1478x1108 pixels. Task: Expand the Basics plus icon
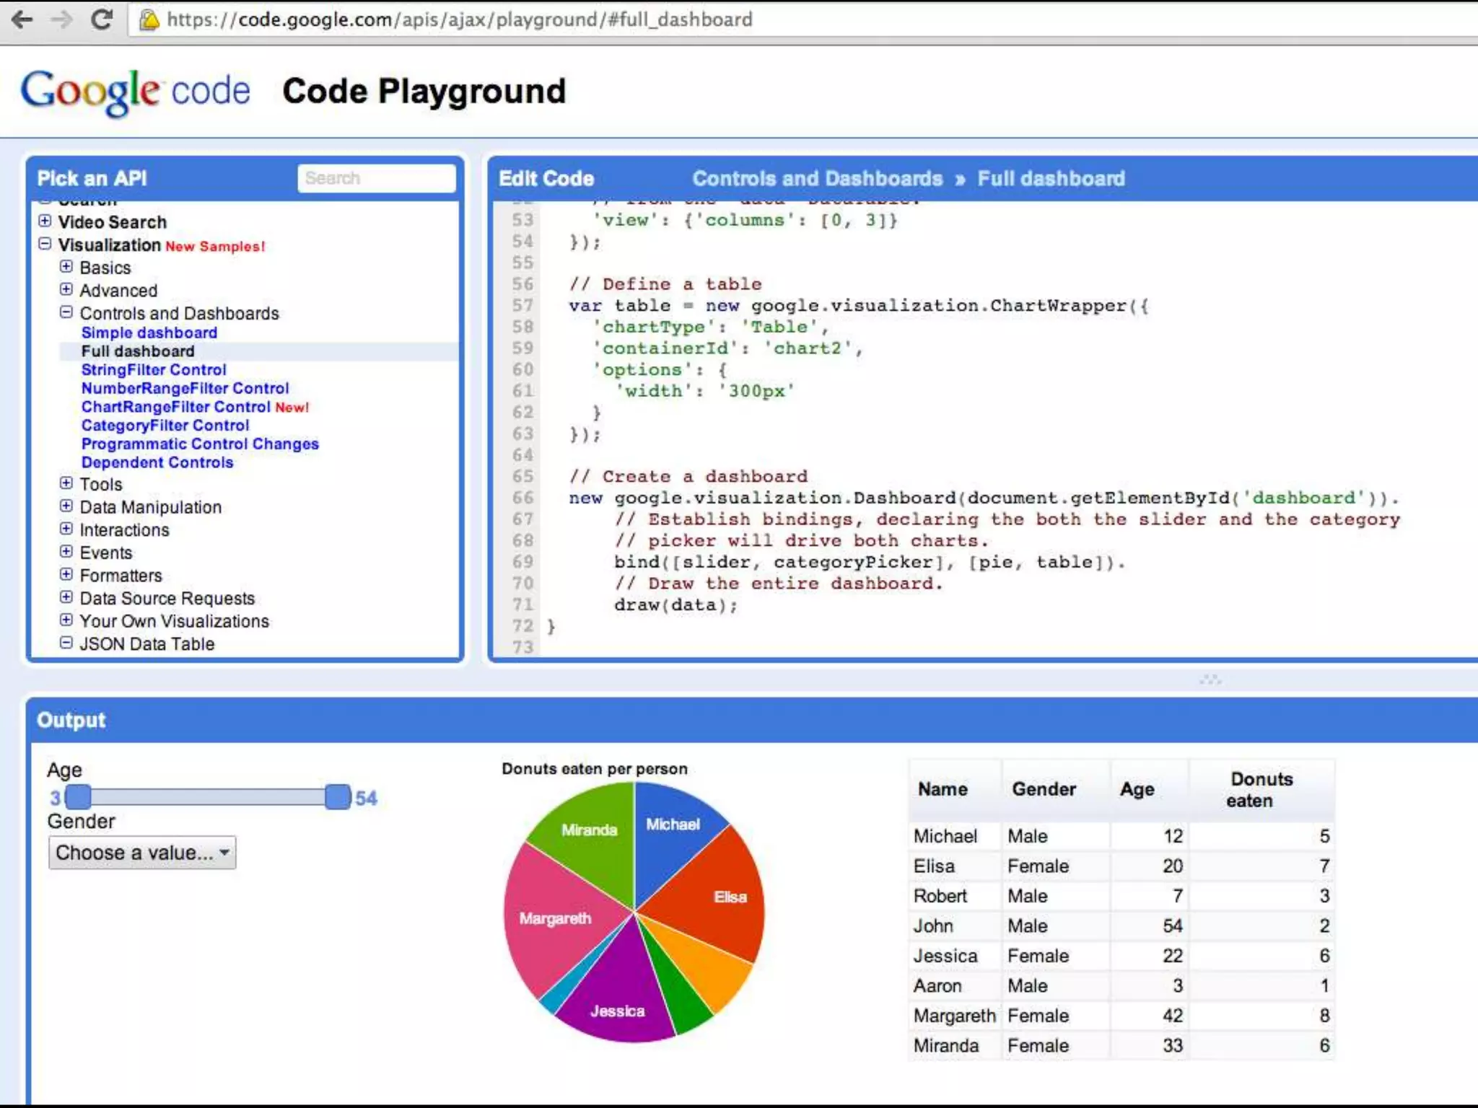pyautogui.click(x=66, y=267)
